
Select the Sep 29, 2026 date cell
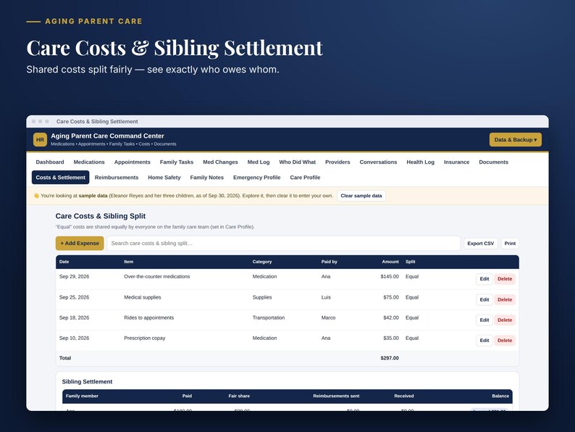tap(74, 276)
